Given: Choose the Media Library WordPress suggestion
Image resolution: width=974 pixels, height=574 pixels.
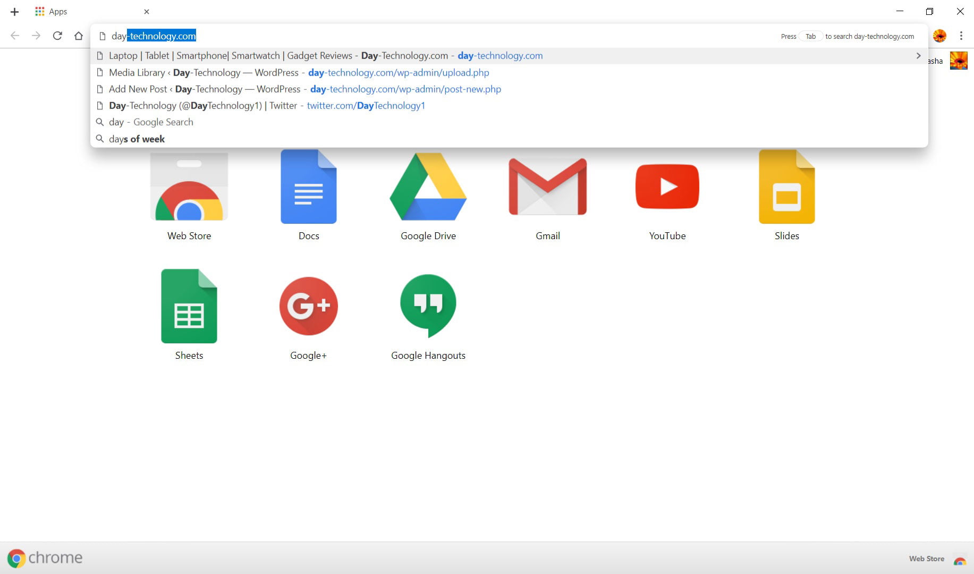Looking at the screenshot, I should (509, 72).
